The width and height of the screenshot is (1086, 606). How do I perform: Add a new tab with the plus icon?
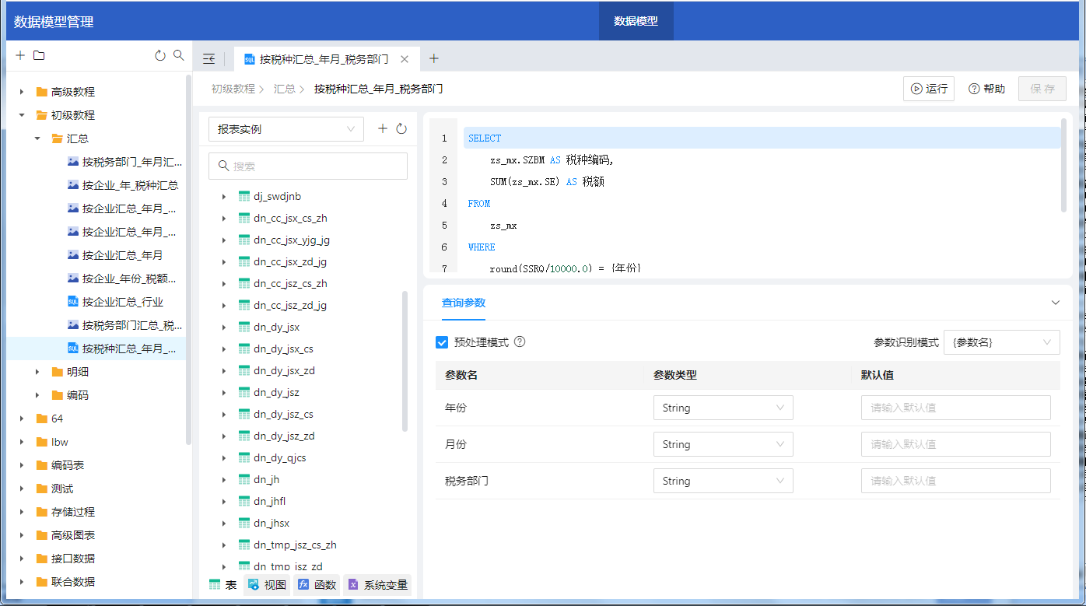(434, 58)
